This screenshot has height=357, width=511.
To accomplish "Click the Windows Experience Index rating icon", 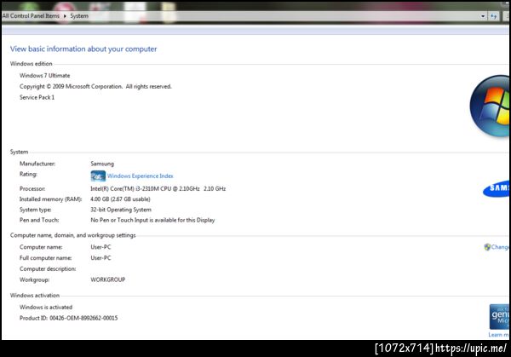I will (98, 176).
